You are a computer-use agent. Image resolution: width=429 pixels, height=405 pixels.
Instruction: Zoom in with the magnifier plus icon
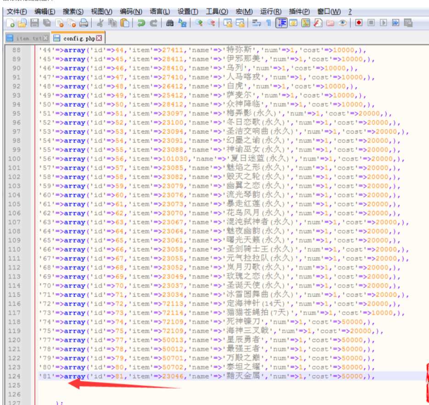point(199,23)
